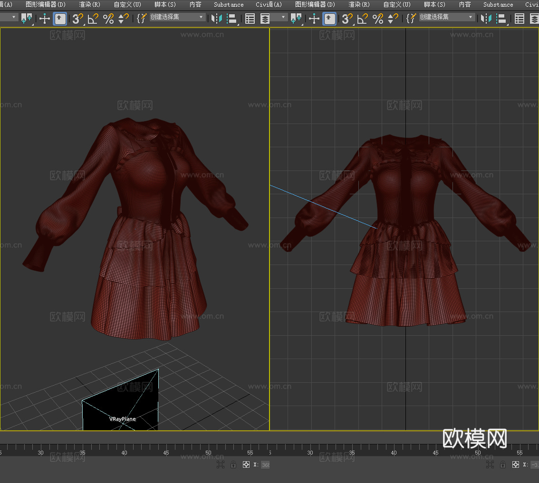Click Align tool in right window

pos(502,19)
